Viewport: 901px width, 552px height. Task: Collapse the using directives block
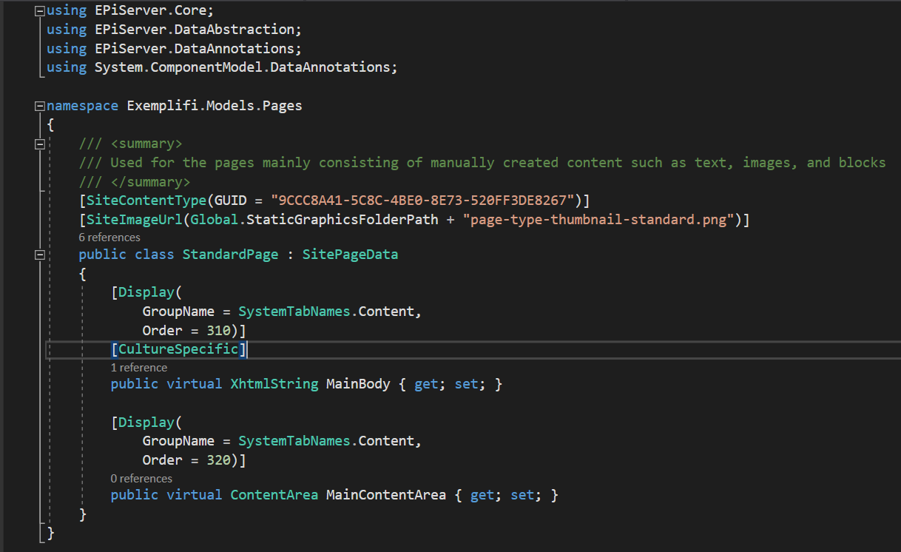[x=39, y=10]
